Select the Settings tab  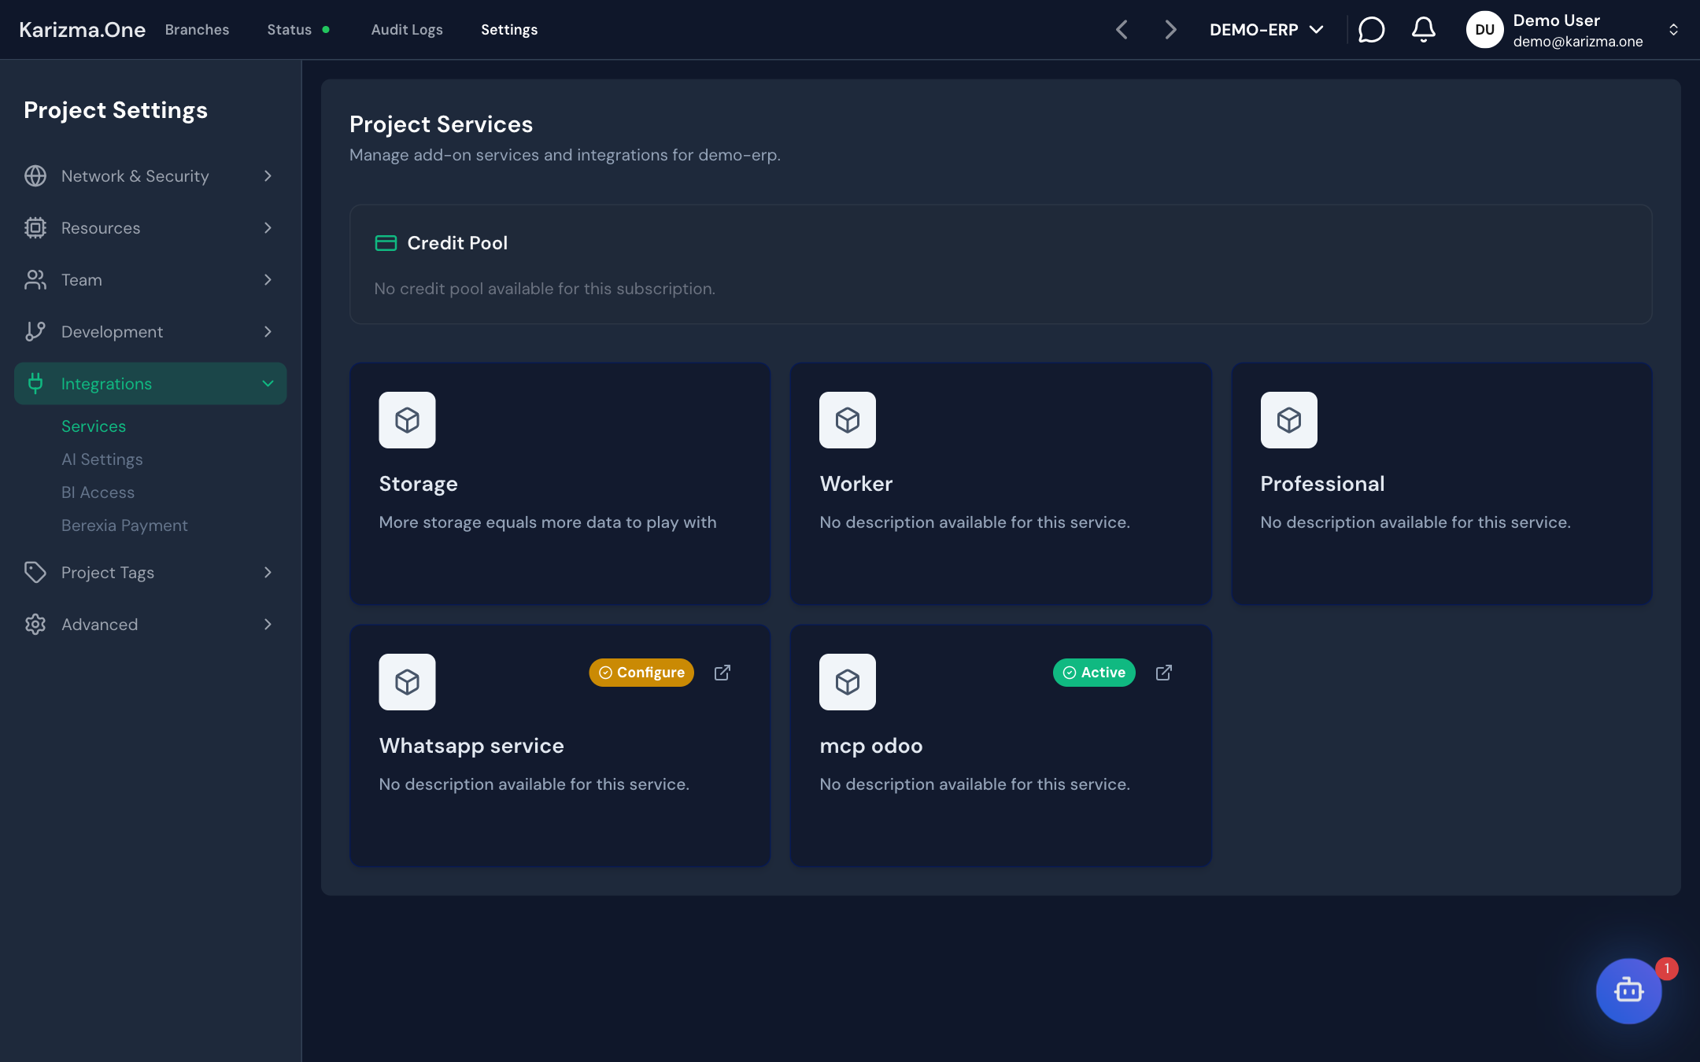(509, 30)
